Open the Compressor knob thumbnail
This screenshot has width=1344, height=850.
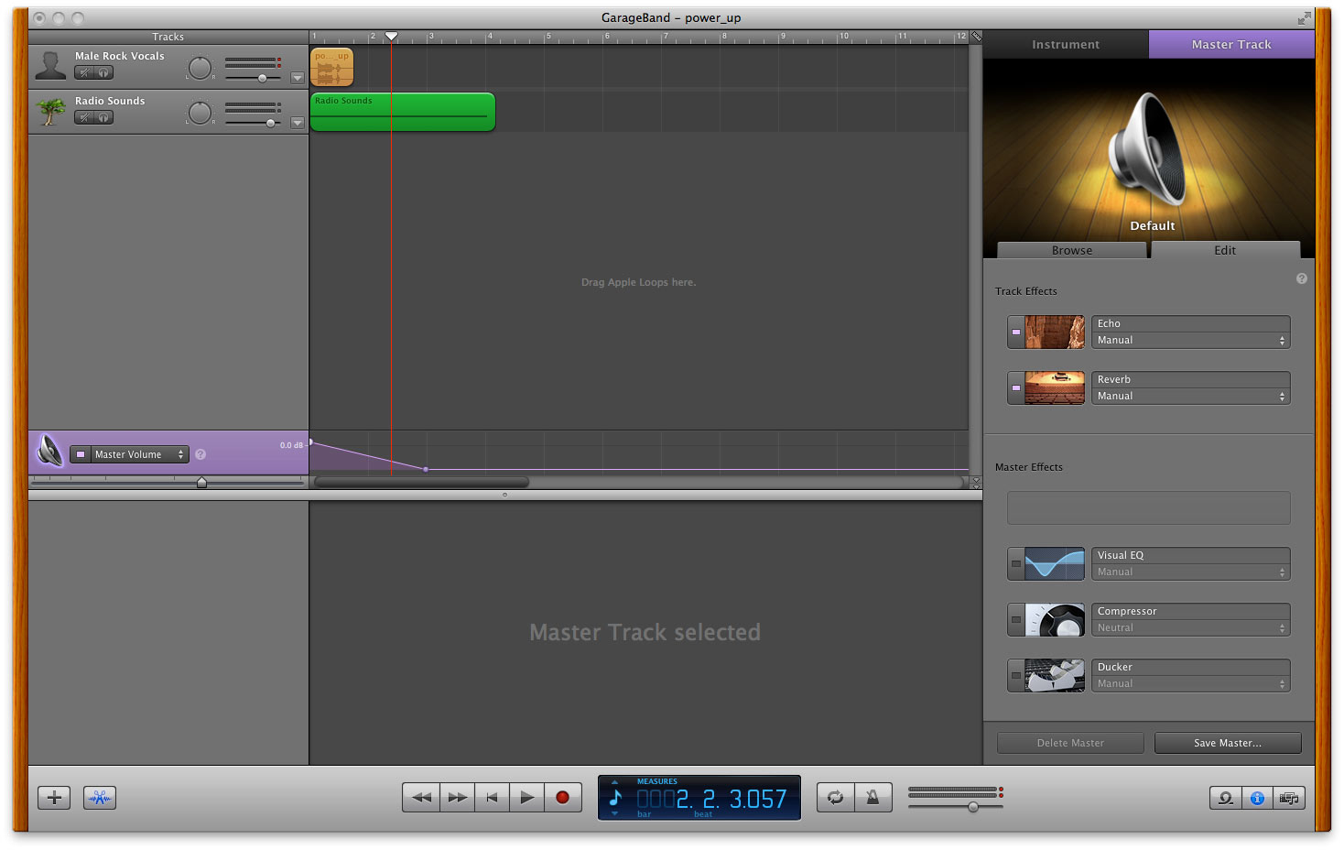pyautogui.click(x=1055, y=620)
